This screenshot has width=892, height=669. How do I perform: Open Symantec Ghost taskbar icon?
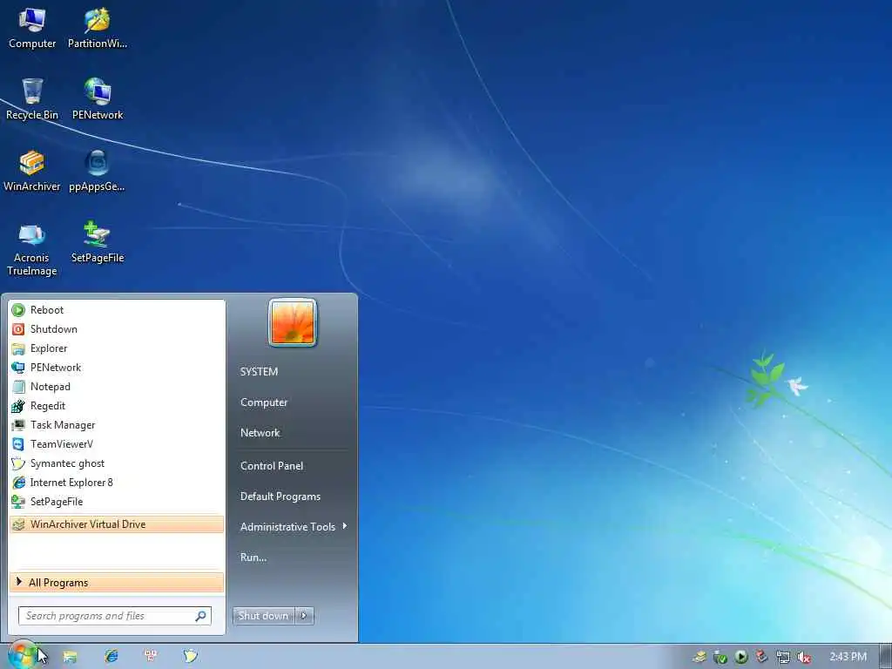[191, 657]
